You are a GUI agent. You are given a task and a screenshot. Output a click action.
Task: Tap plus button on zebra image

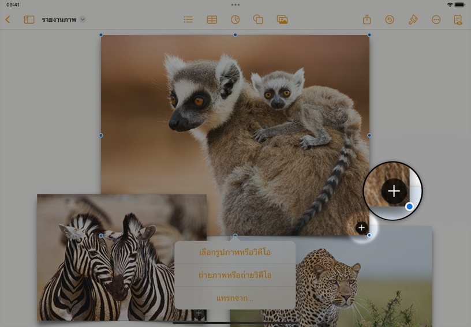tap(199, 313)
